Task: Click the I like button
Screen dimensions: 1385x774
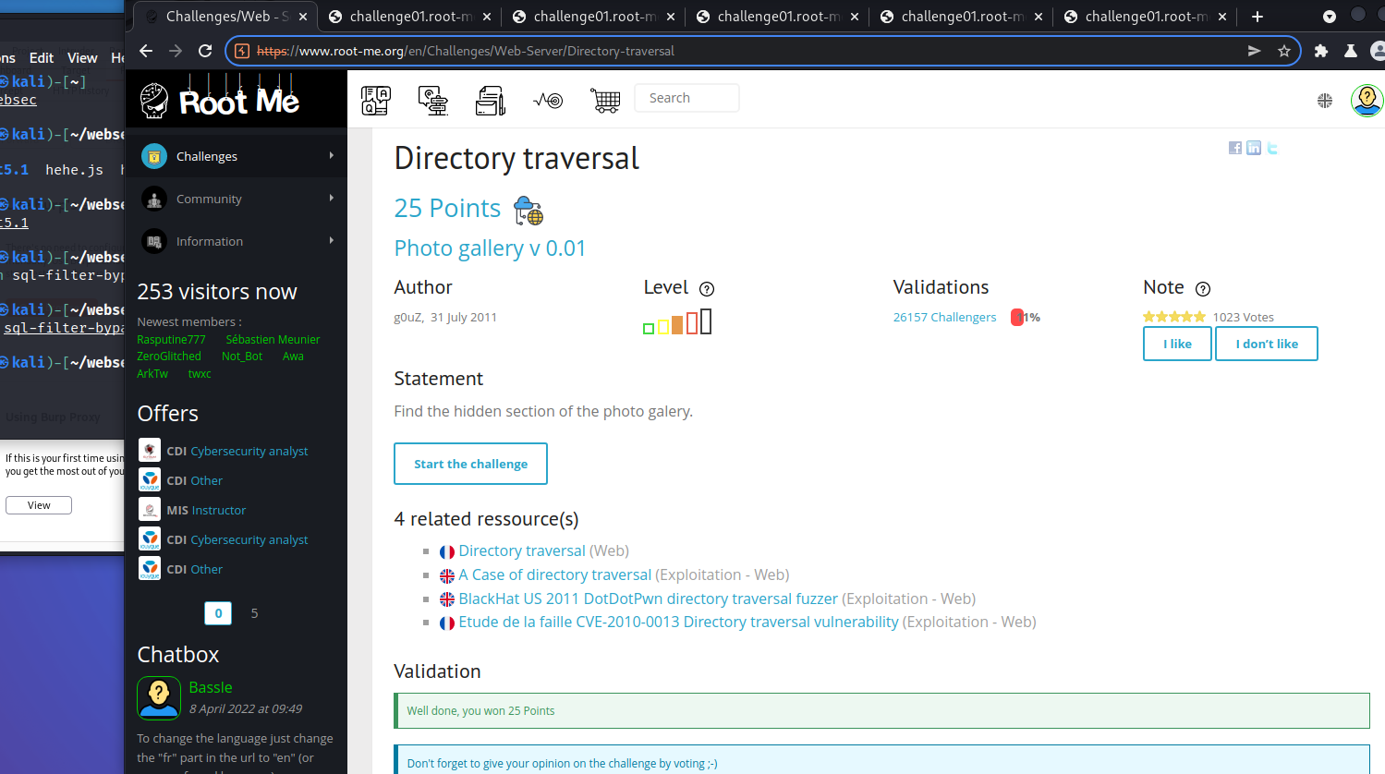Action: tap(1177, 344)
